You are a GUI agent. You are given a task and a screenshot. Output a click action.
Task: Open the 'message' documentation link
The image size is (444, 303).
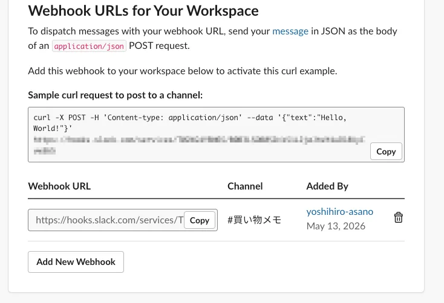click(x=290, y=31)
